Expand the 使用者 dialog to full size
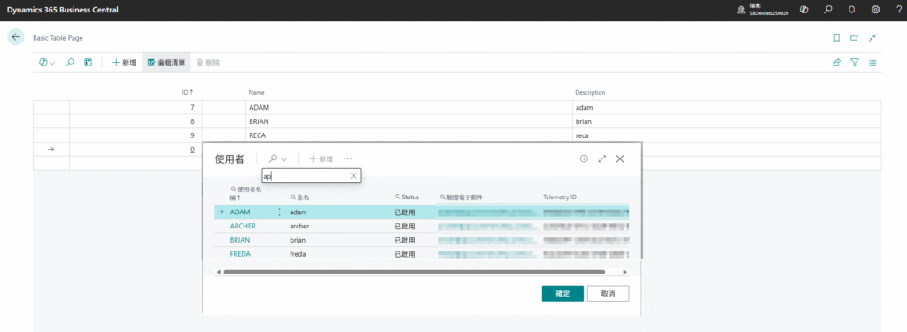Image resolution: width=907 pixels, height=332 pixels. coord(601,158)
